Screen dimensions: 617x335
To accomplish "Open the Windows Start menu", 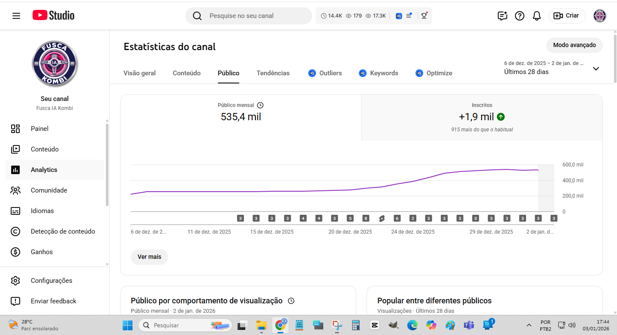I will coord(127,325).
